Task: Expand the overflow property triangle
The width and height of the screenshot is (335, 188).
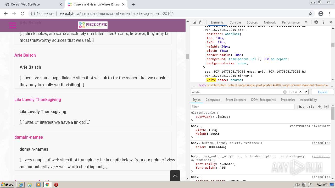Action: 214,117
